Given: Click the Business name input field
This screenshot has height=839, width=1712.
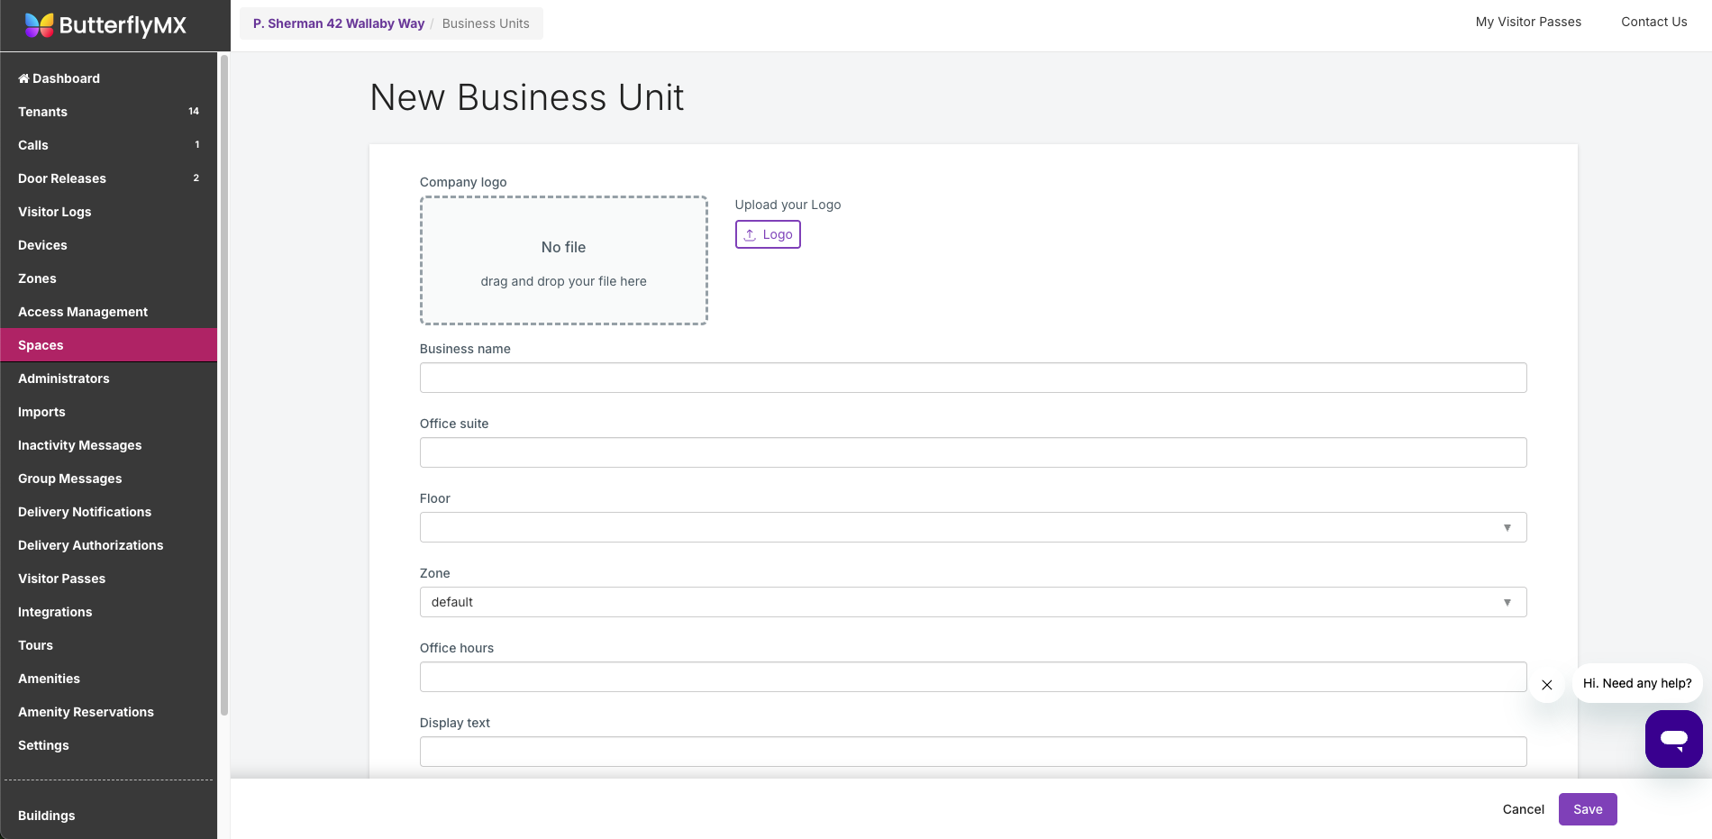Looking at the screenshot, I should pos(972,378).
